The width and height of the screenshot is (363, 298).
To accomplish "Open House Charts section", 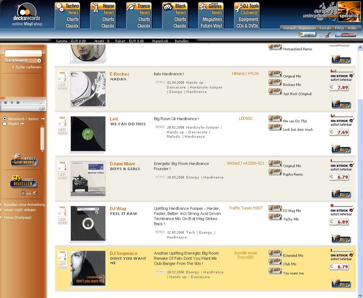I will tap(108, 19).
